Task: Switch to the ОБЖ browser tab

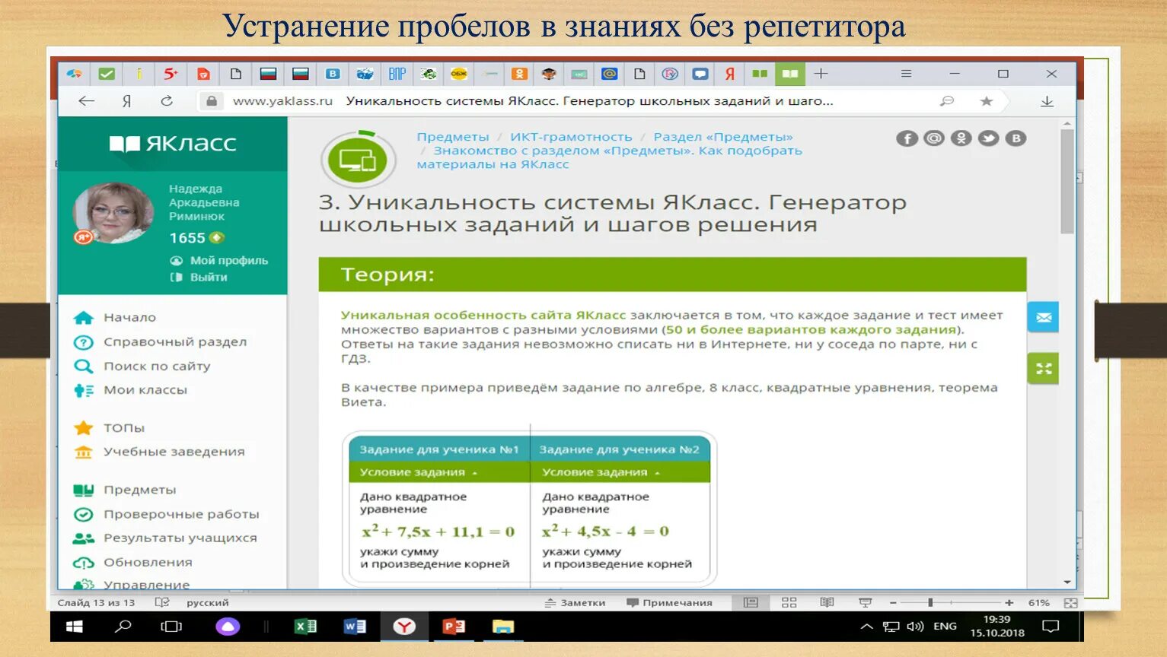Action: click(x=459, y=74)
